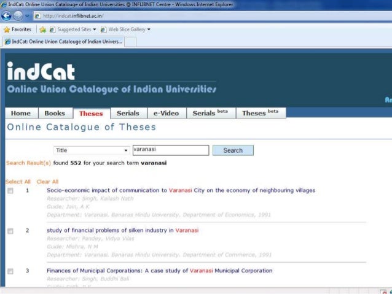The height and width of the screenshot is (294, 392).
Task: Switch to the Books tab
Action: coord(55,113)
